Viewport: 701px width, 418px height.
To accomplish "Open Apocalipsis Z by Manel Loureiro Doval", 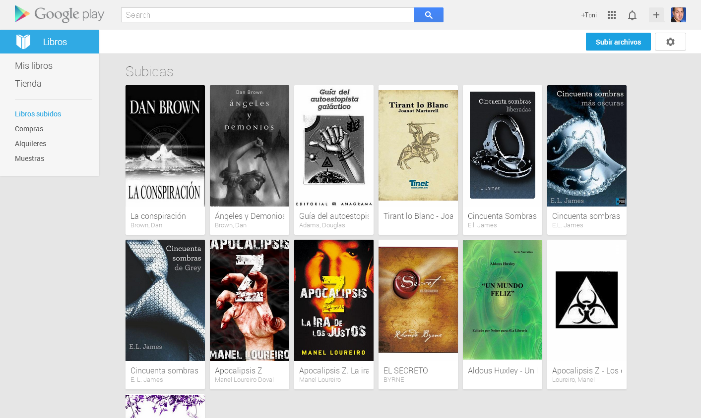I will pyautogui.click(x=249, y=300).
